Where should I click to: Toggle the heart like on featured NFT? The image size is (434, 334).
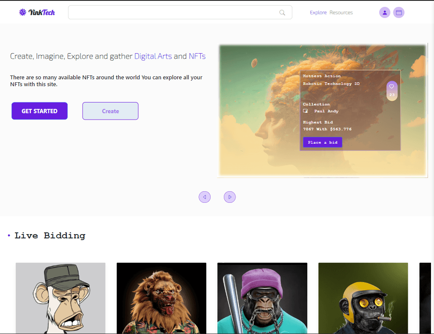(392, 87)
